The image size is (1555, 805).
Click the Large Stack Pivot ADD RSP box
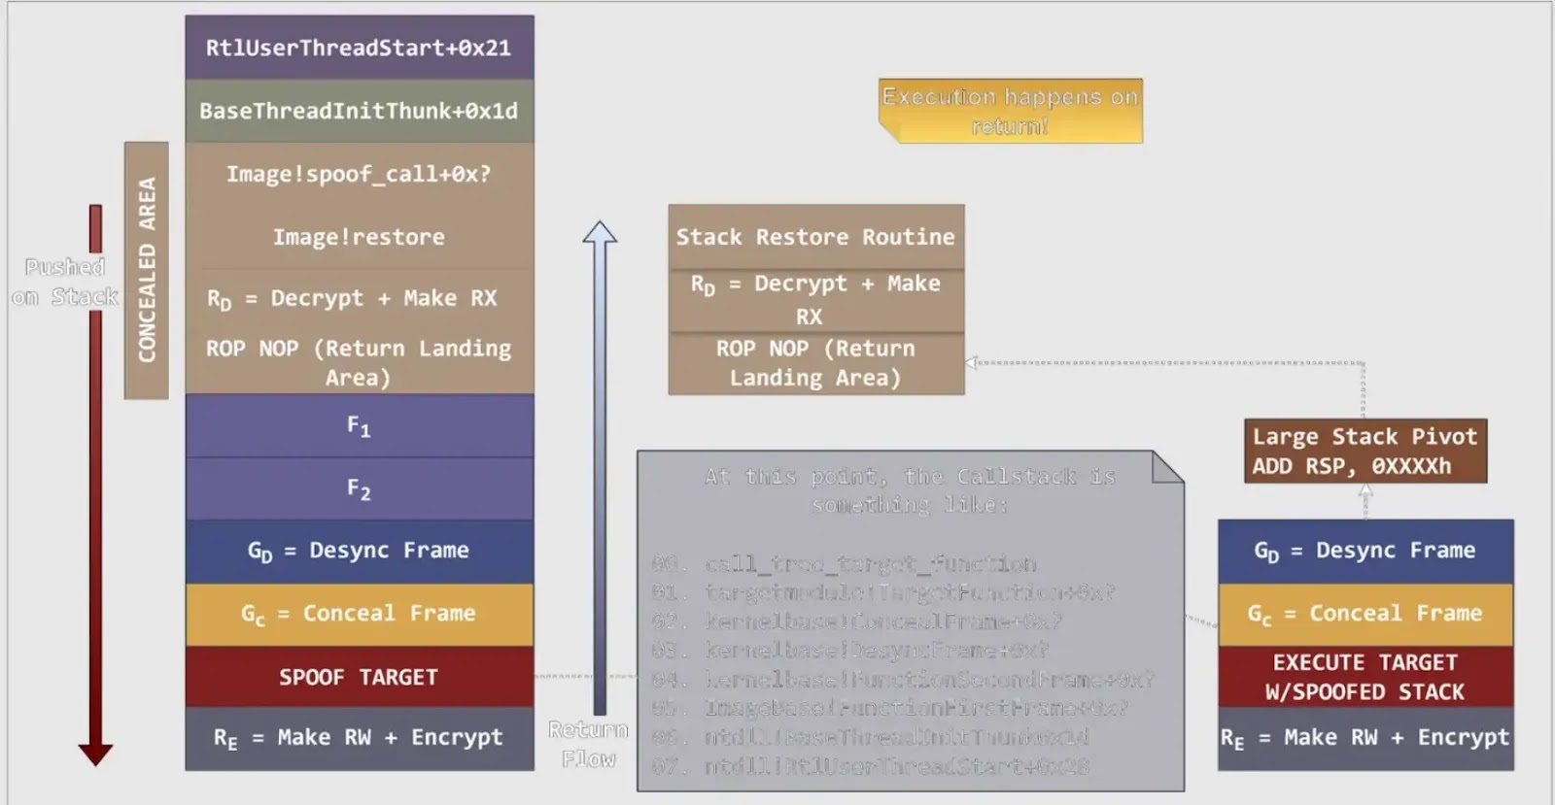[1365, 451]
